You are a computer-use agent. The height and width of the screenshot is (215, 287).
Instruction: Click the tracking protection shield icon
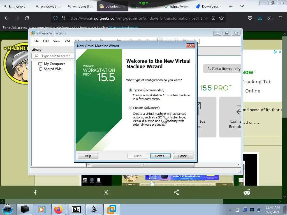point(55,18)
